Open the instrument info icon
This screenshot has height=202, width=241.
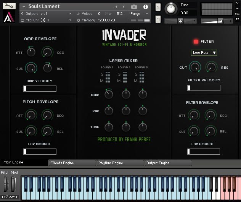point(146,6)
